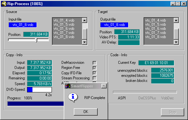
Task: Close the SmartRipper message dialog
Action: [104, 86]
